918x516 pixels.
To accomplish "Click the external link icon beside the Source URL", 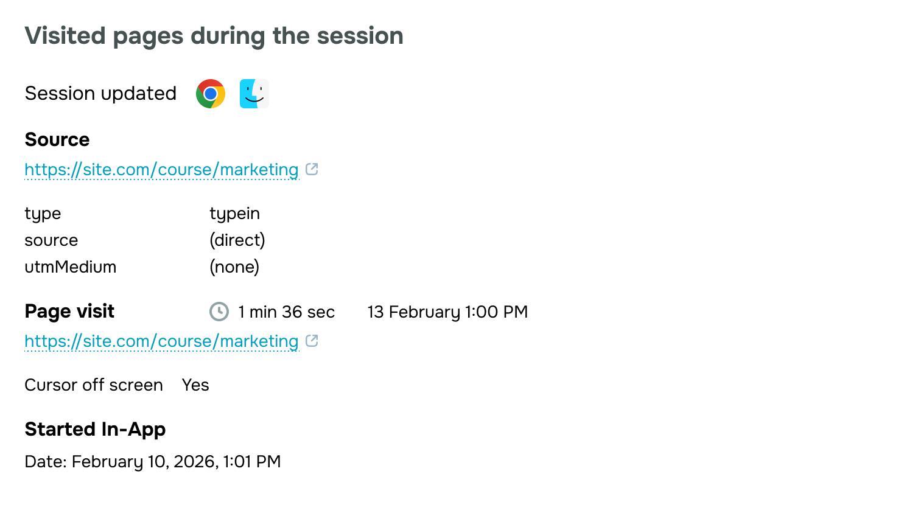I will (x=312, y=169).
